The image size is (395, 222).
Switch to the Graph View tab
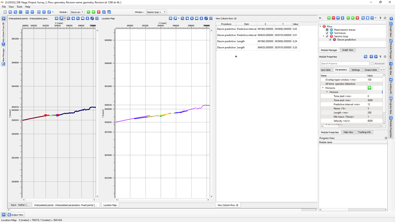(348, 50)
